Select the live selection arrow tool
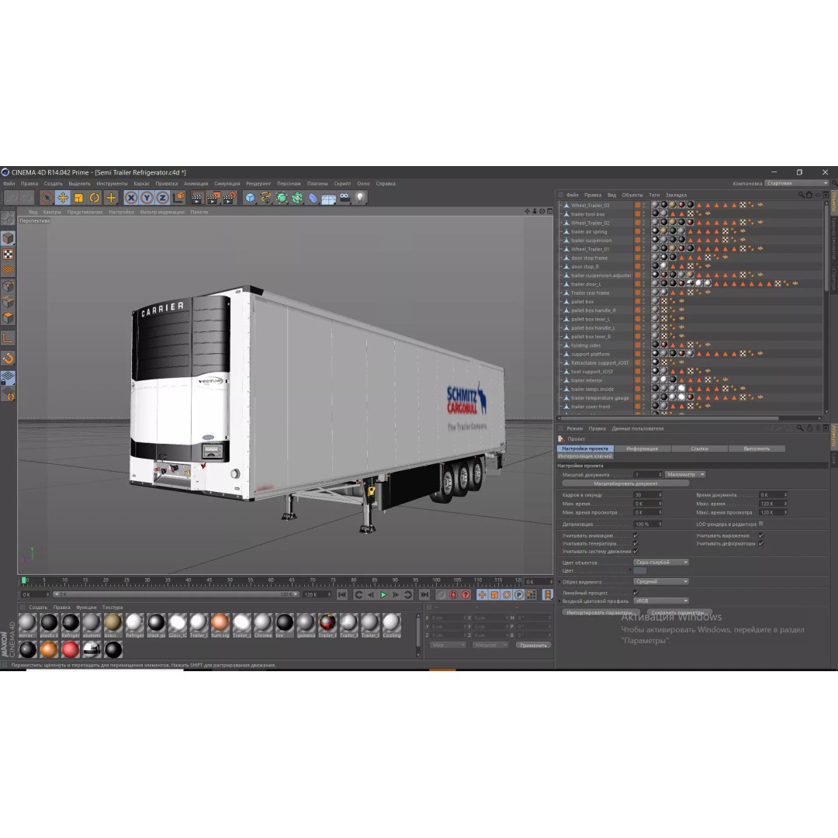 pos(47,198)
